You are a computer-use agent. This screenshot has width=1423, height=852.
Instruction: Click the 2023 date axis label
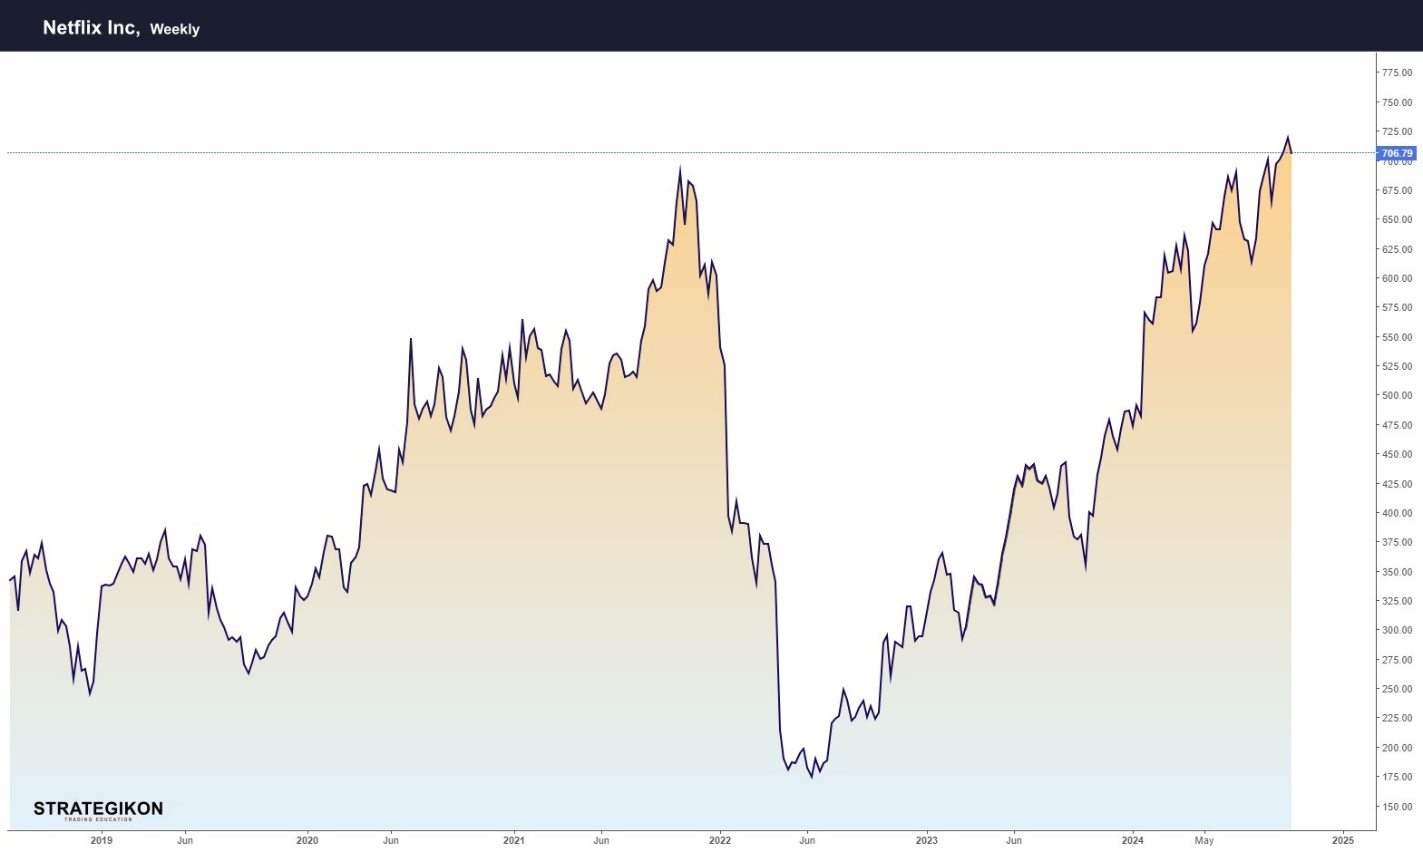927,840
